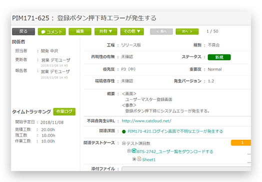Image resolution: width=262 pixels, height=182 pixels.
Task: Open the 共有 share dropdown
Action: [106, 31]
